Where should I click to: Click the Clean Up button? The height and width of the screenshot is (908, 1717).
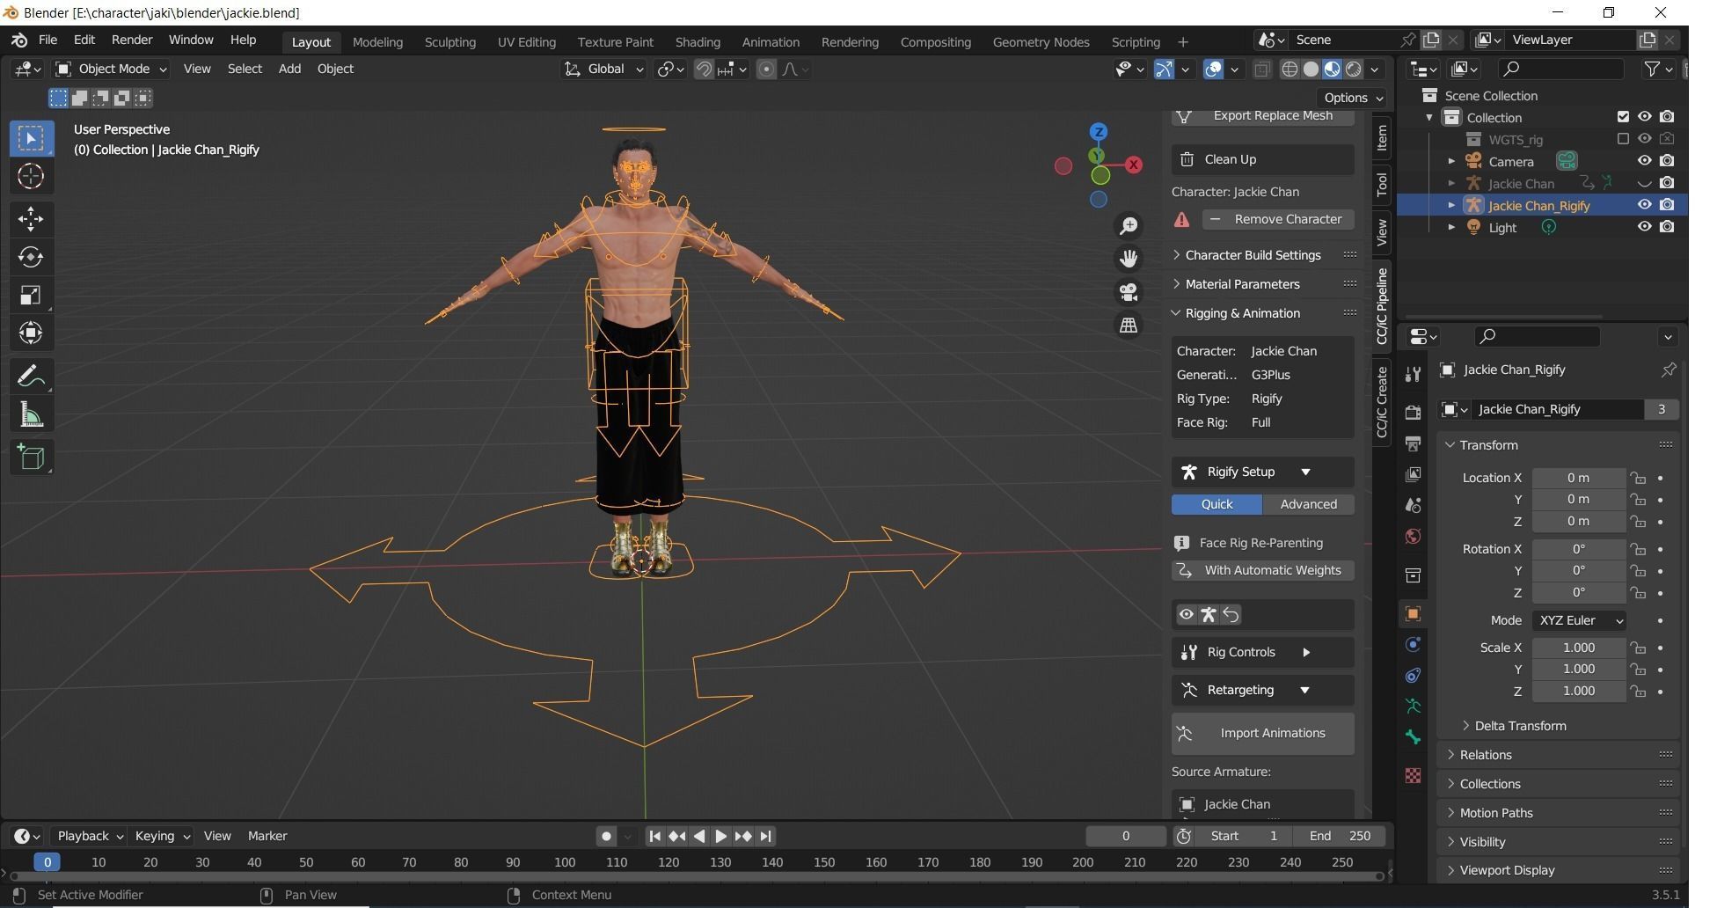coord(1263,159)
